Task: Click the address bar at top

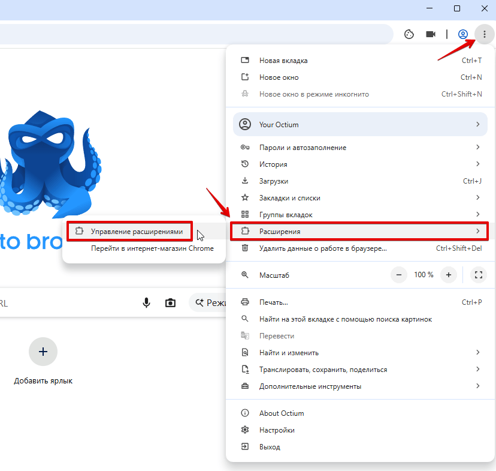Action: tap(196, 34)
